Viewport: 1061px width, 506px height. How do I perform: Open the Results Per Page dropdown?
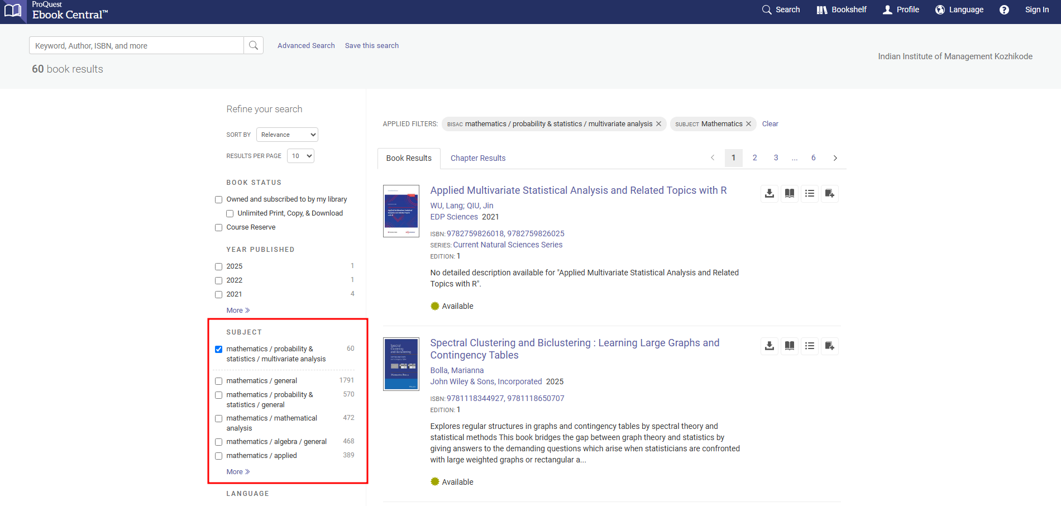300,156
